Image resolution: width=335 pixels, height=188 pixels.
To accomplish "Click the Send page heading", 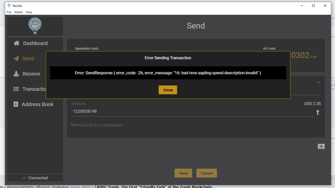I will click(196, 25).
